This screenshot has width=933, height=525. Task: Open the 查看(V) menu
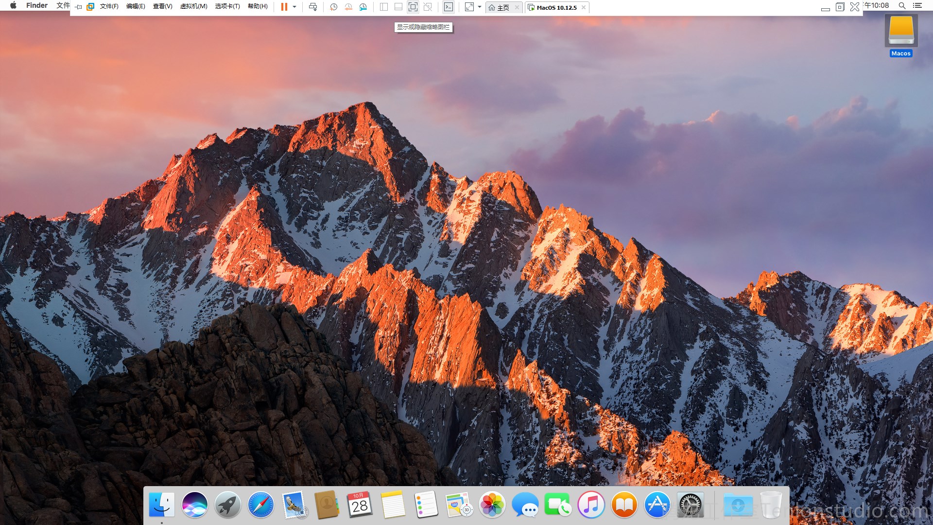click(x=163, y=7)
